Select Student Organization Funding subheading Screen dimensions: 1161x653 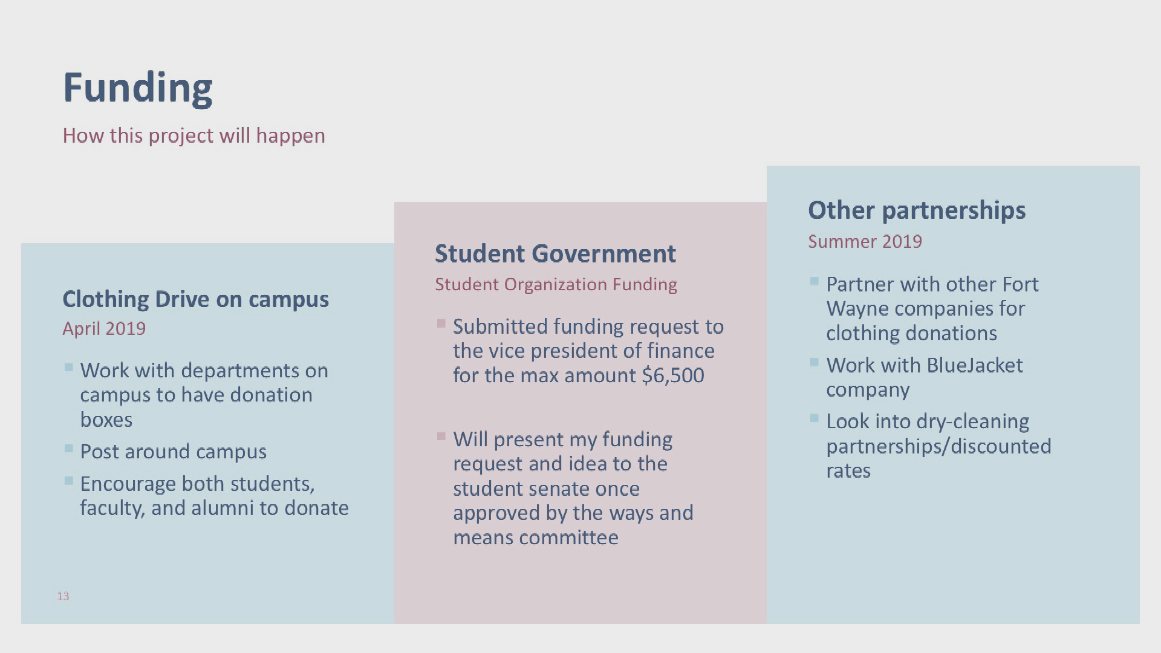tap(556, 284)
